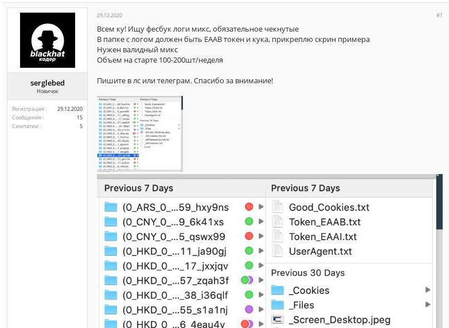Image resolution: width=449 pixels, height=328 pixels.
Task: Click the left Previous 7 Days header
Action: point(139,188)
